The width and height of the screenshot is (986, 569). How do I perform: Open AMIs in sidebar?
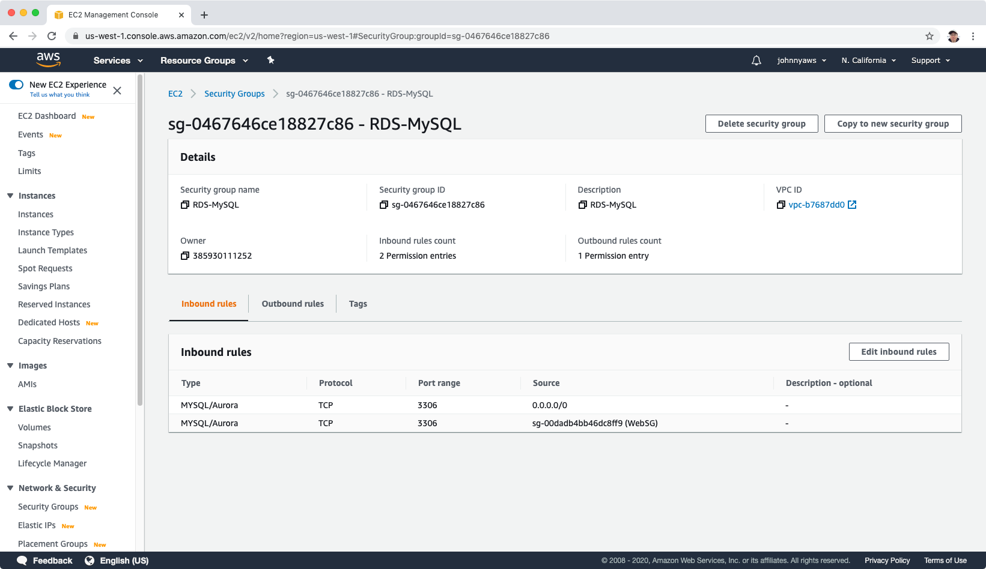tap(27, 384)
